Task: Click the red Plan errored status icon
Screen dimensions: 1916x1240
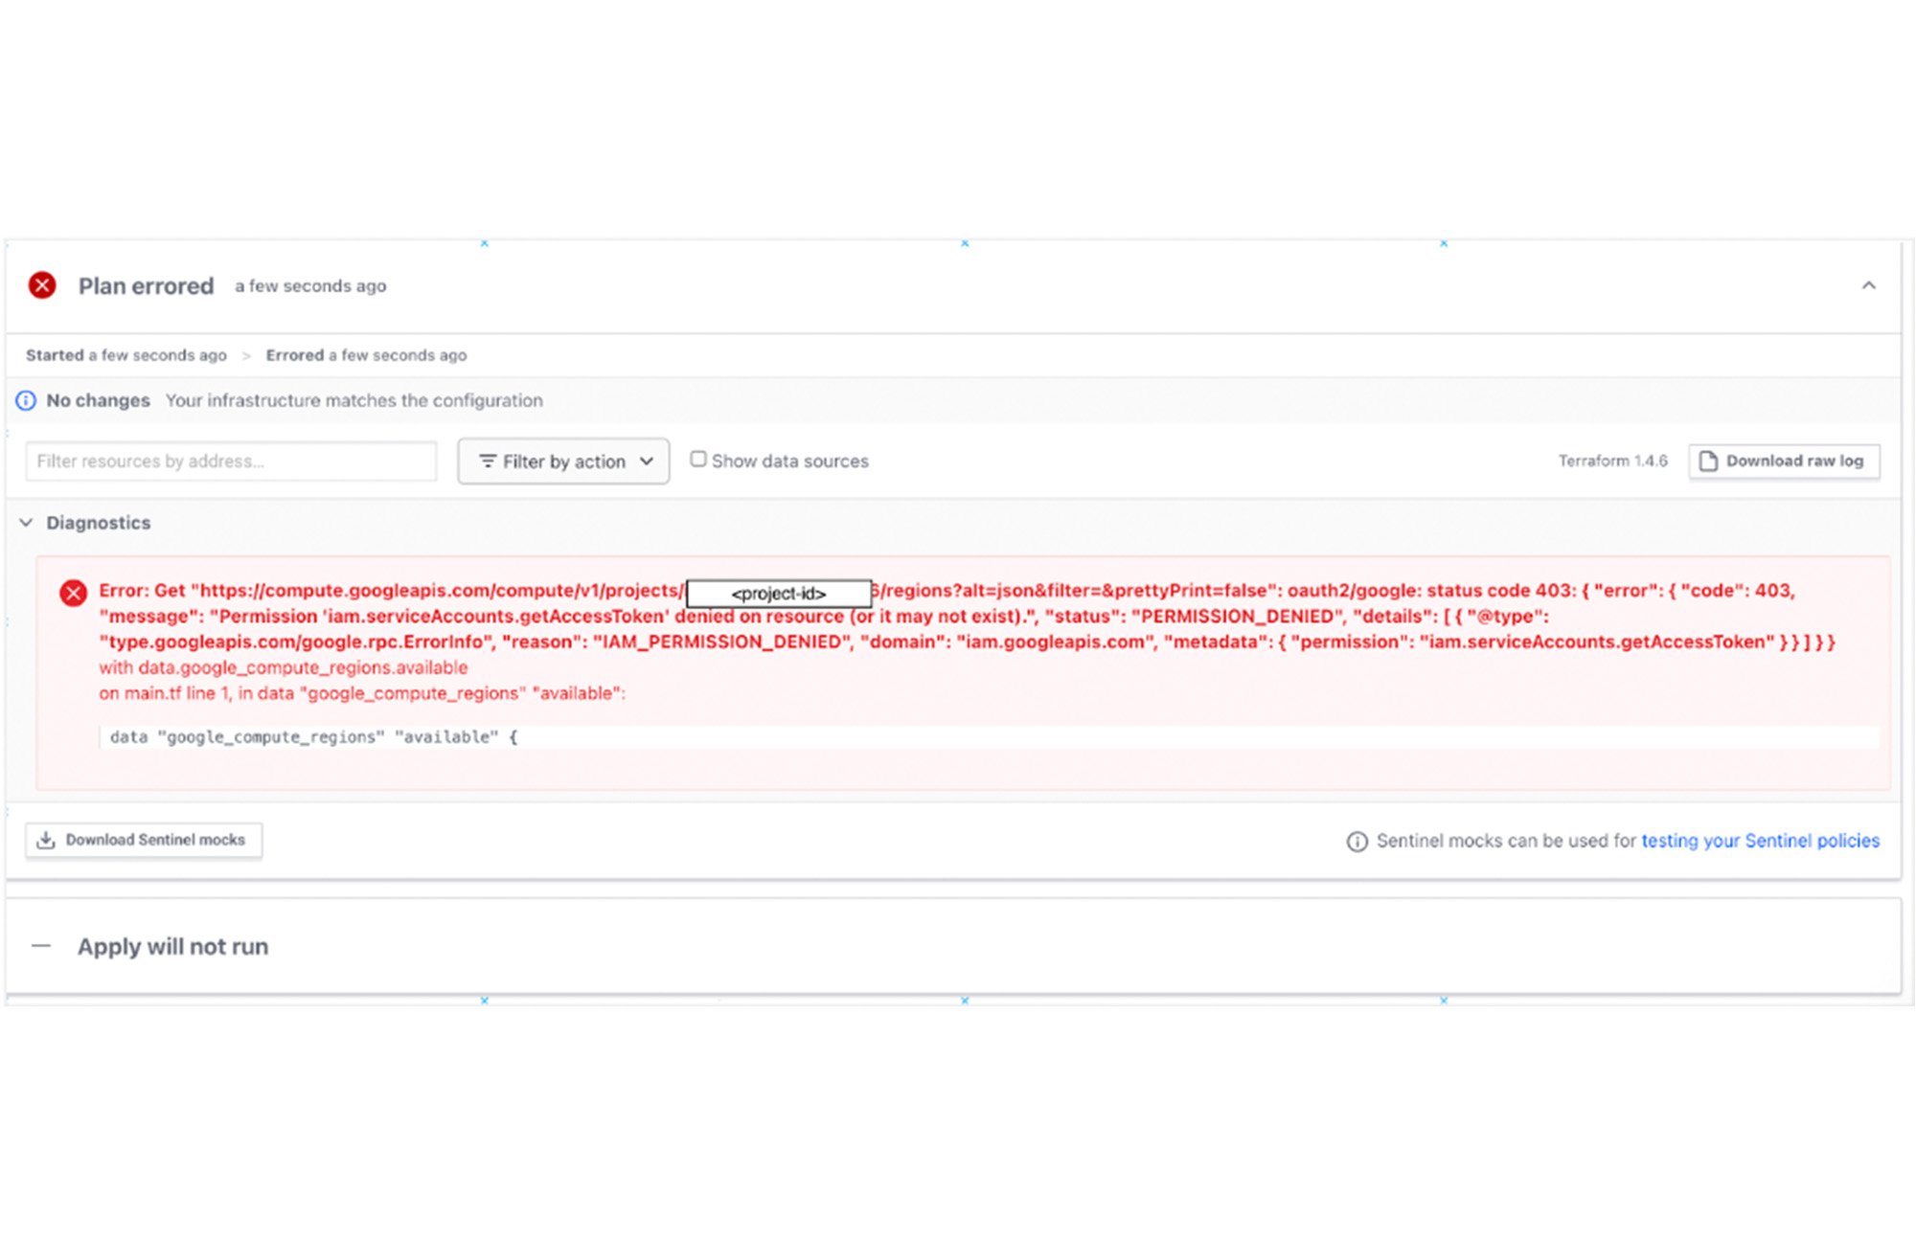Action: click(42, 285)
